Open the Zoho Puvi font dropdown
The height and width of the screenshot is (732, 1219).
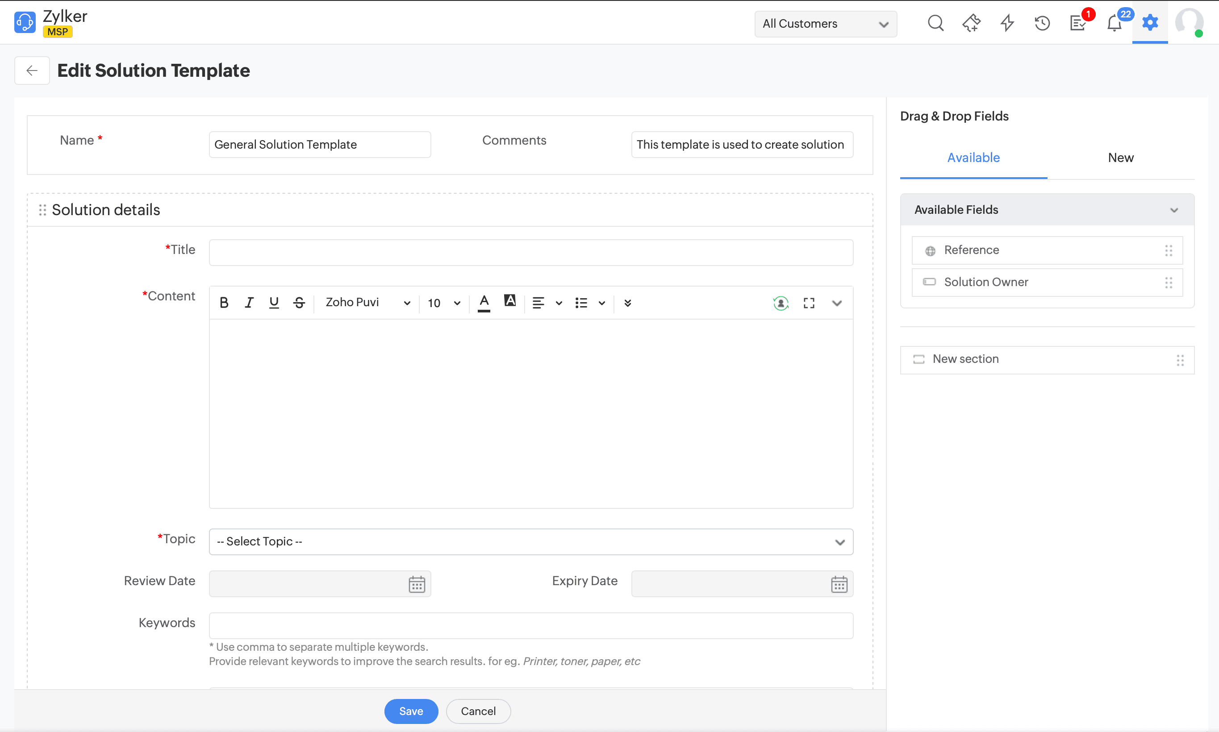367,303
